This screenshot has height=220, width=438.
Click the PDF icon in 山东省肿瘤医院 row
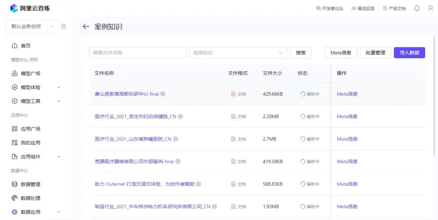pos(233,139)
